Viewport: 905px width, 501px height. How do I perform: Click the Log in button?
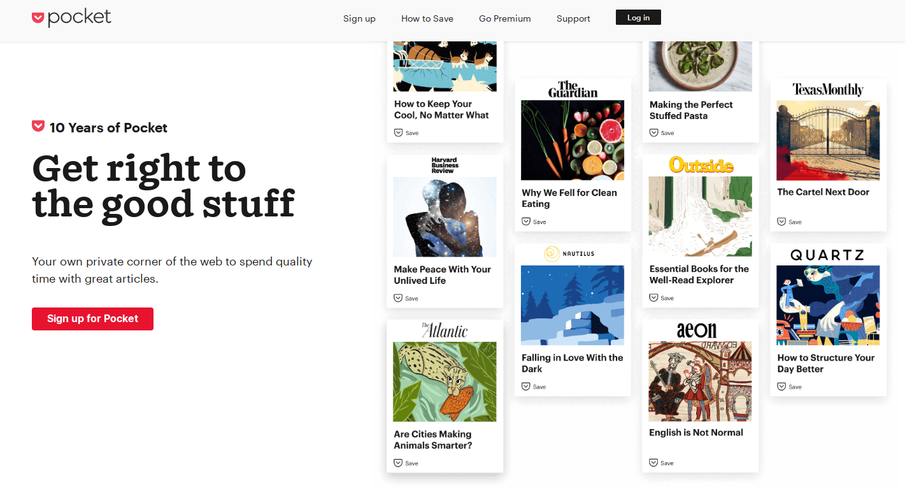(638, 17)
